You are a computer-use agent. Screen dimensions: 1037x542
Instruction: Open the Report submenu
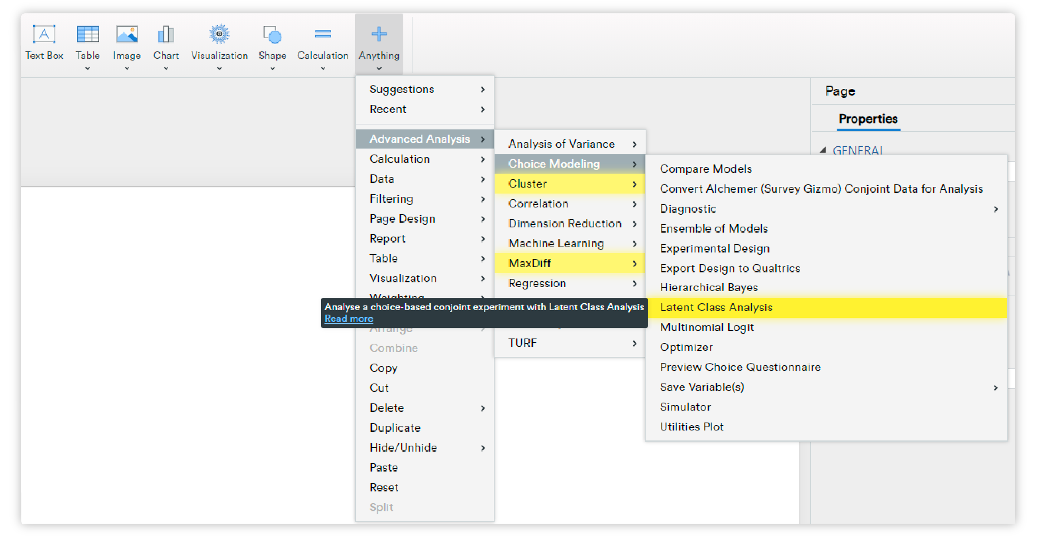[x=425, y=239]
